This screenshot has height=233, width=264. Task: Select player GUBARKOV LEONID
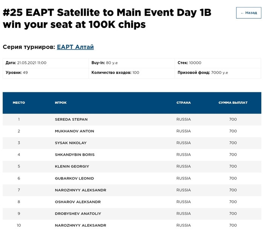[74, 178]
